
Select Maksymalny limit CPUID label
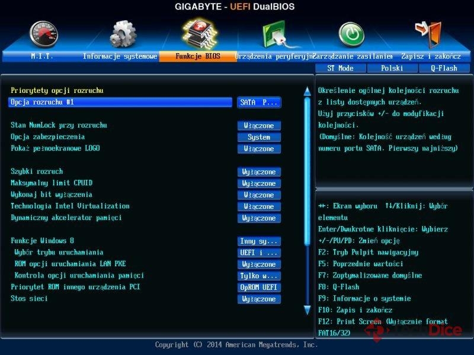pyautogui.click(x=52, y=183)
